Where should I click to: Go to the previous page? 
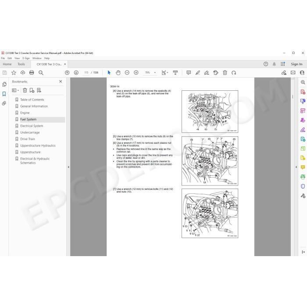pyautogui.click(x=67, y=73)
